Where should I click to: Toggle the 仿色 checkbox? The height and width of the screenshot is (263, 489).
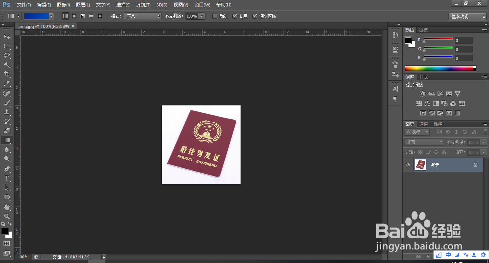point(235,16)
